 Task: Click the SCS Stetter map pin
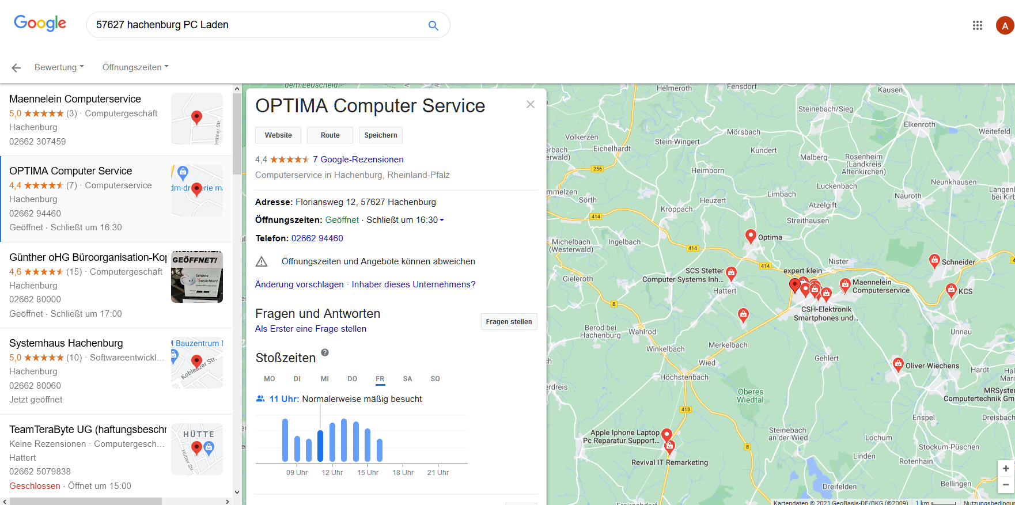click(731, 273)
